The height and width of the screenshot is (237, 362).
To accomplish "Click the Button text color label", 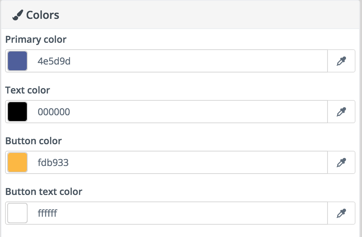I will (44, 192).
